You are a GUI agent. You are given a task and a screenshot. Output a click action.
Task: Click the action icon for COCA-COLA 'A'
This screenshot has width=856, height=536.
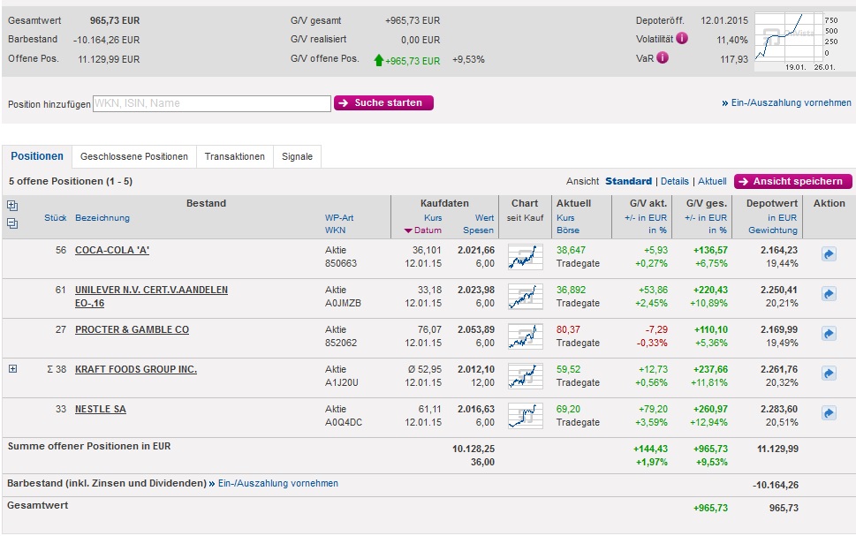828,254
